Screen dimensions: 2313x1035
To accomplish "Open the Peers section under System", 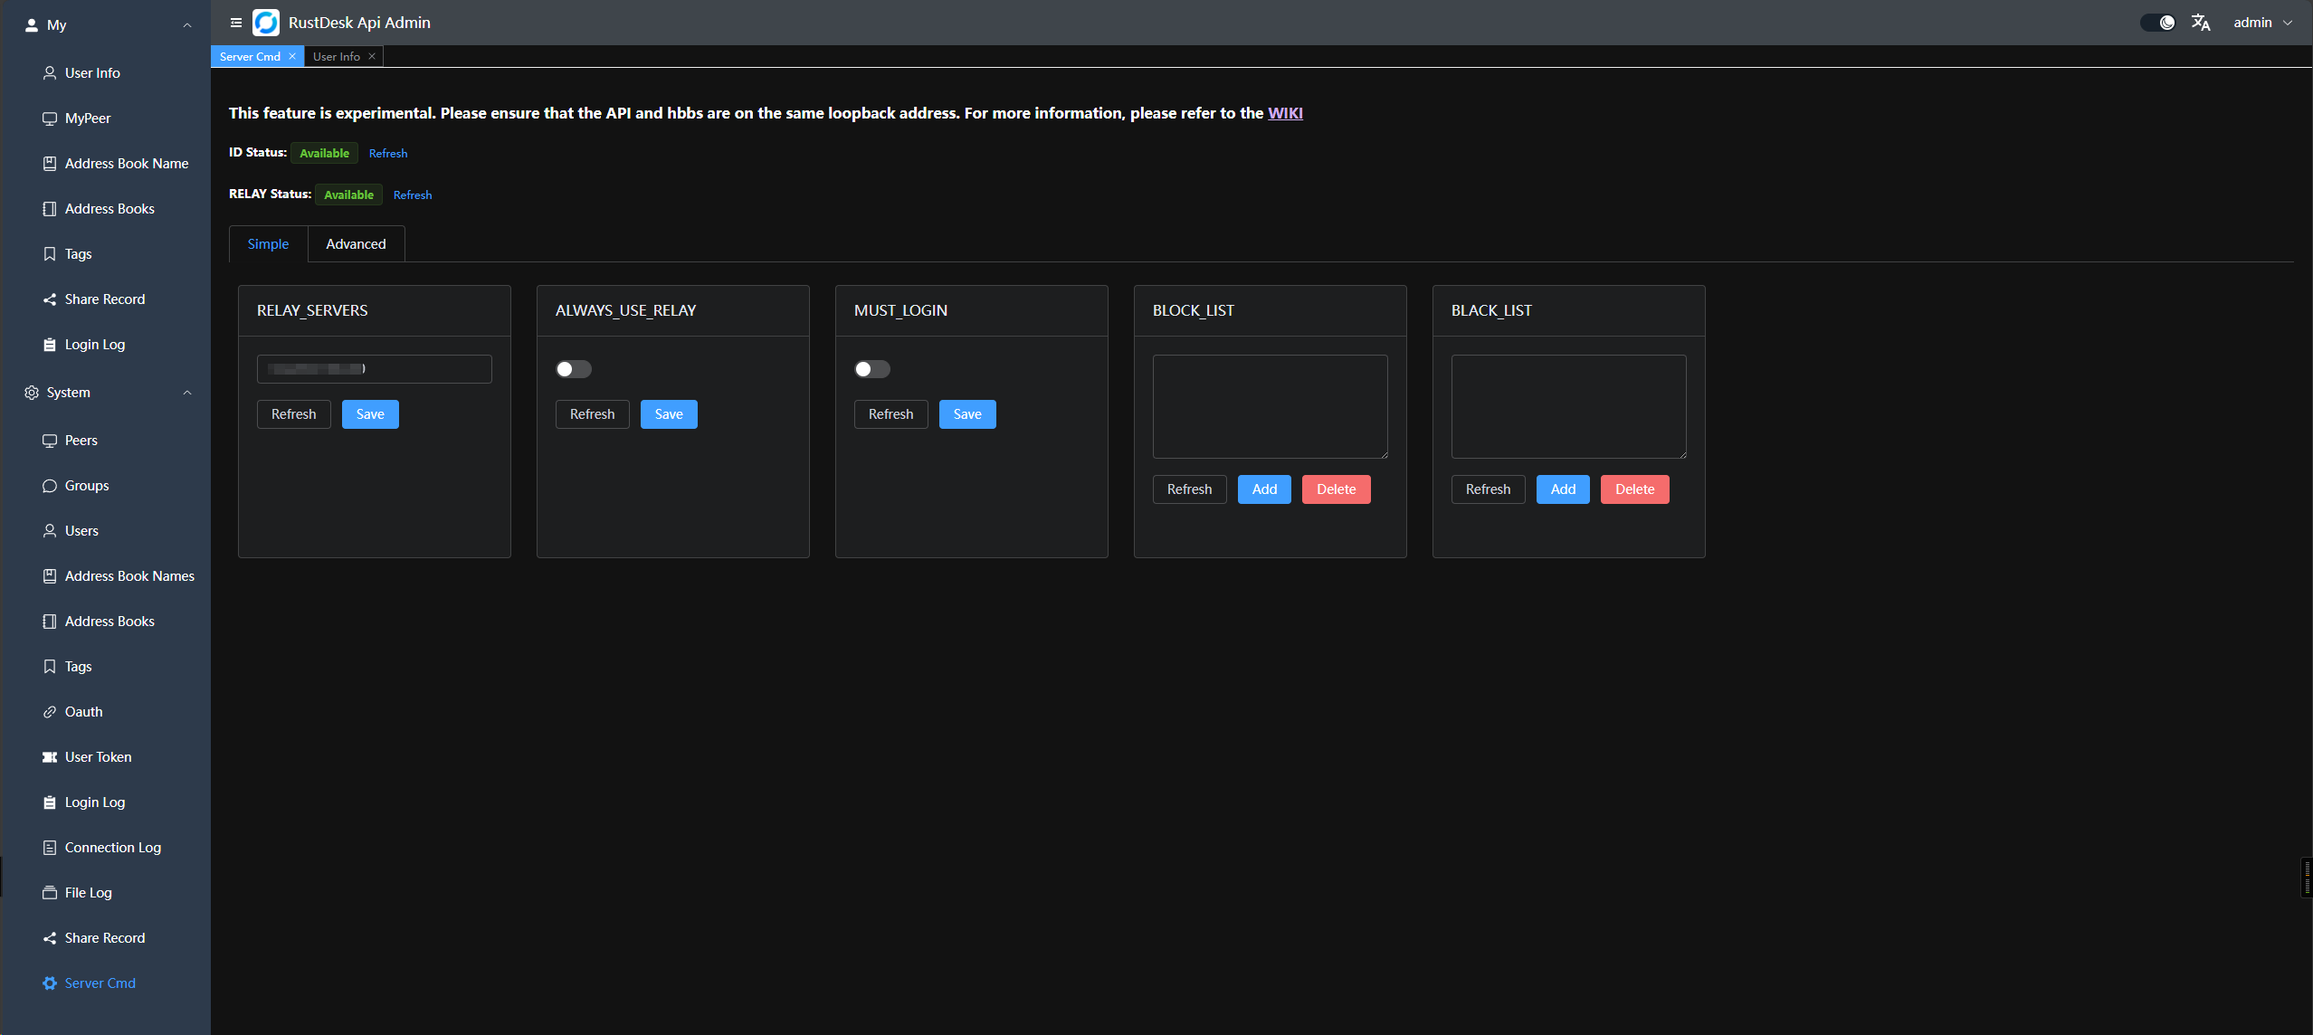I will (x=81, y=440).
